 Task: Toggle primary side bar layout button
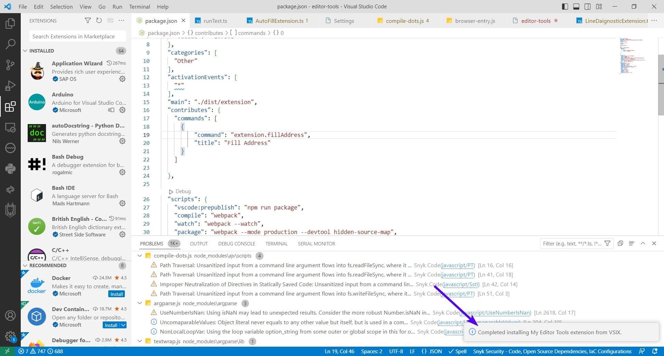(565, 7)
